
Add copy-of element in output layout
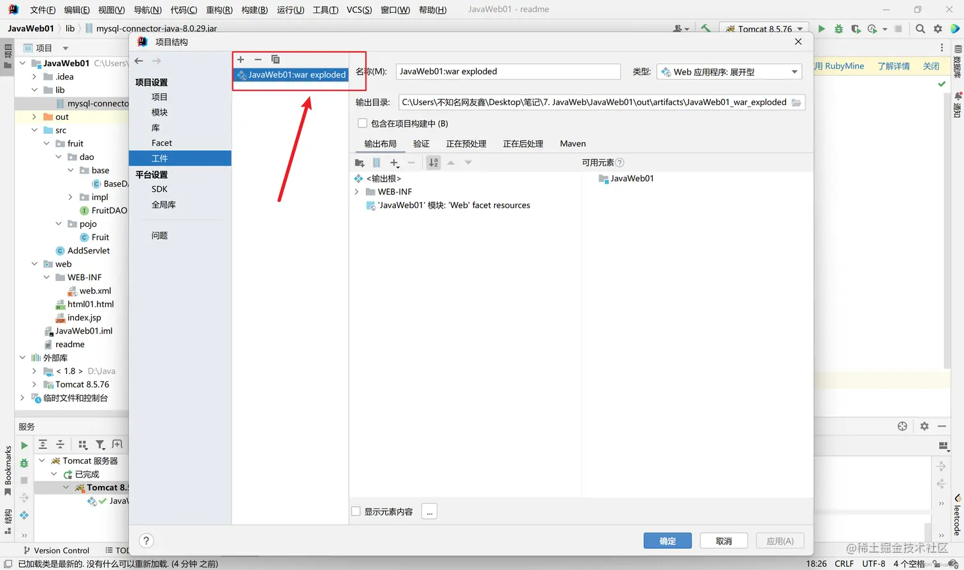(395, 163)
